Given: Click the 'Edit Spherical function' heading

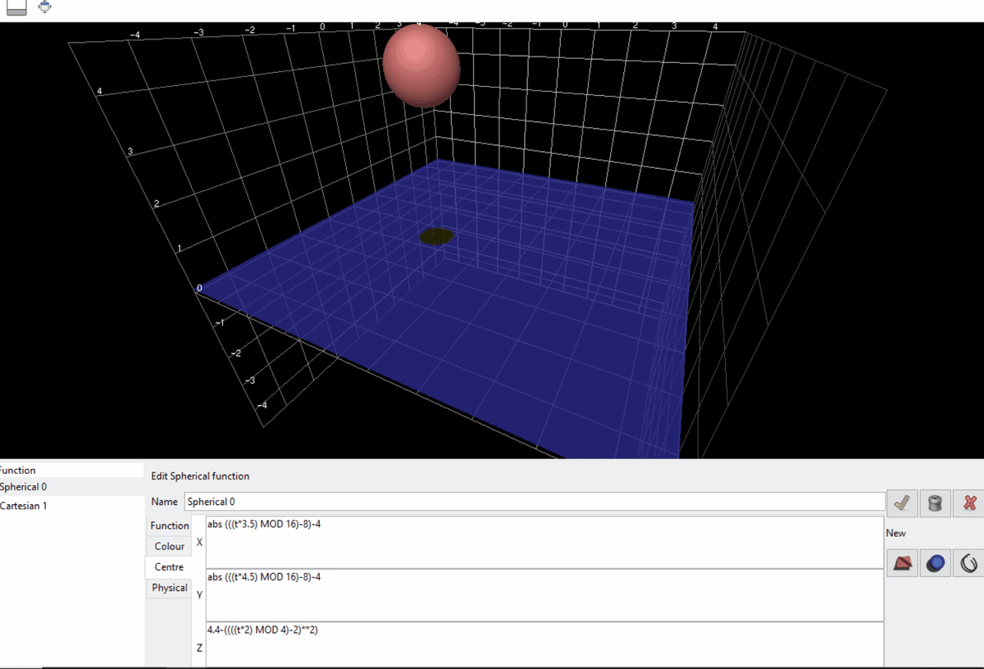Looking at the screenshot, I should [x=200, y=476].
